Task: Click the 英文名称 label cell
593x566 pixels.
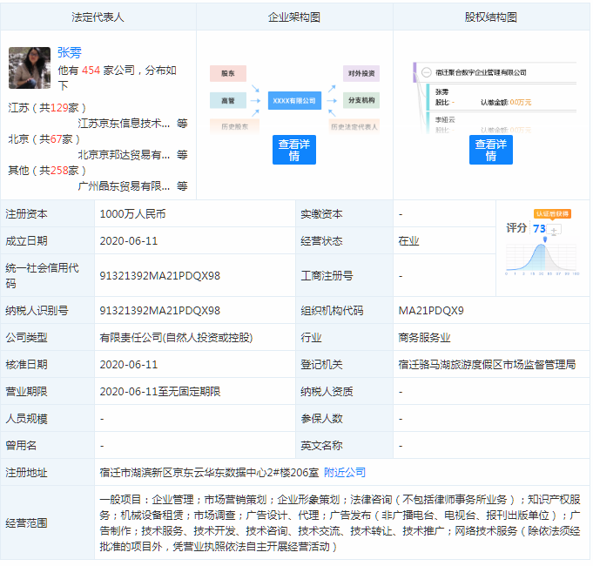Action: 344,445
